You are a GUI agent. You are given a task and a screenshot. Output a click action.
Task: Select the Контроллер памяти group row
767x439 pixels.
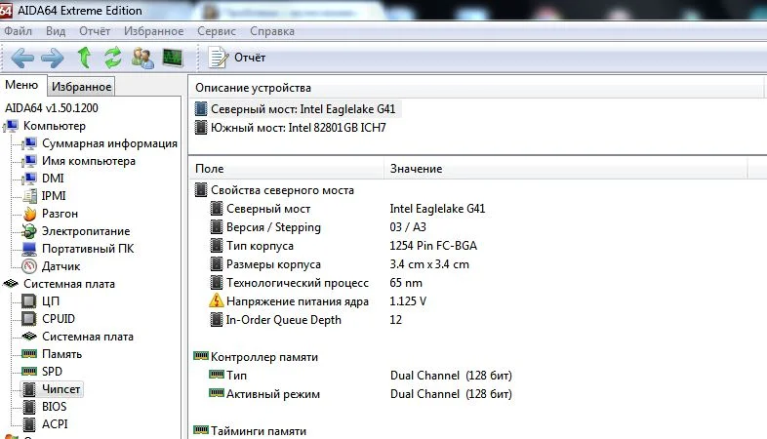(x=264, y=357)
